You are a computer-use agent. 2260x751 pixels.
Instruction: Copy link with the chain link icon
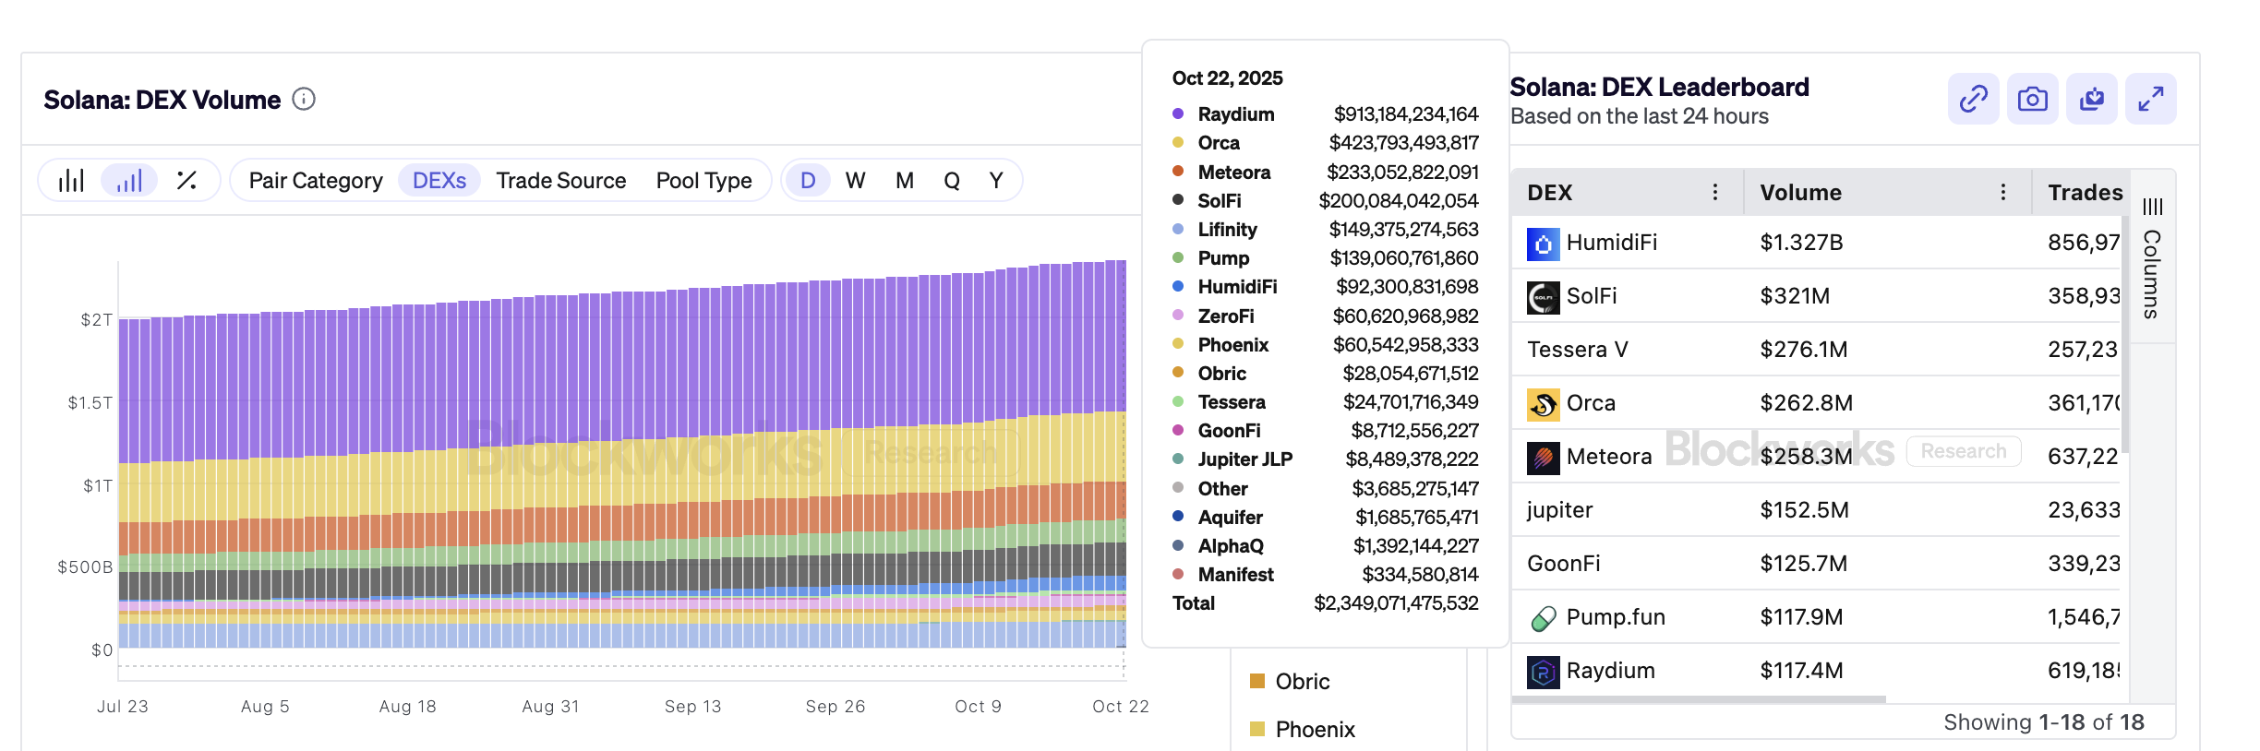point(1973,99)
